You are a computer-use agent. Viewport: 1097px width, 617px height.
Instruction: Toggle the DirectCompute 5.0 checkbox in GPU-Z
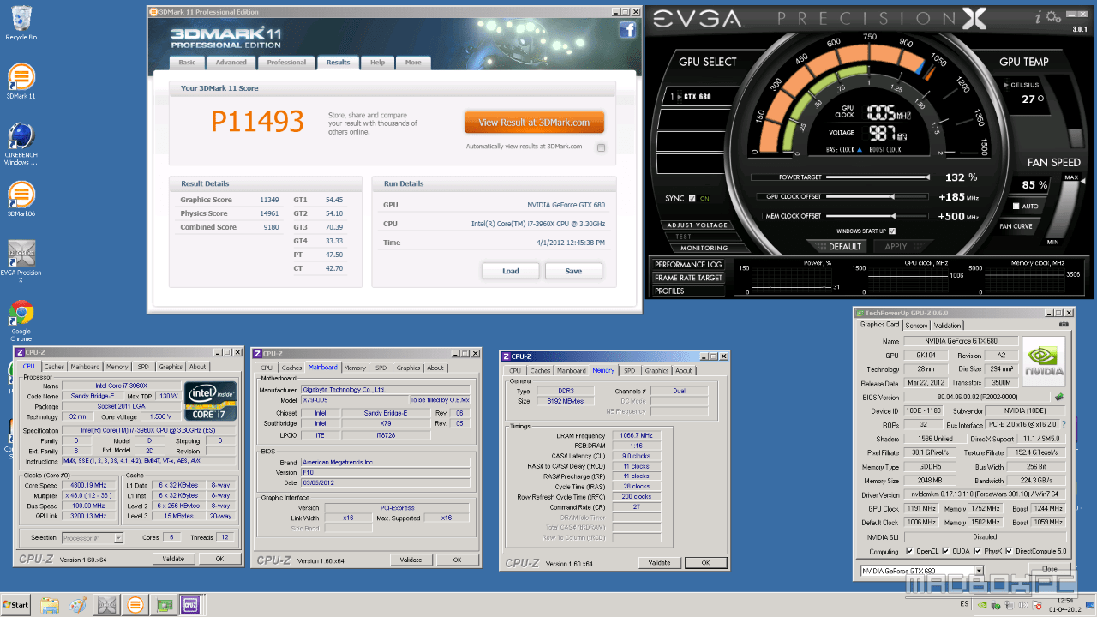[1010, 551]
